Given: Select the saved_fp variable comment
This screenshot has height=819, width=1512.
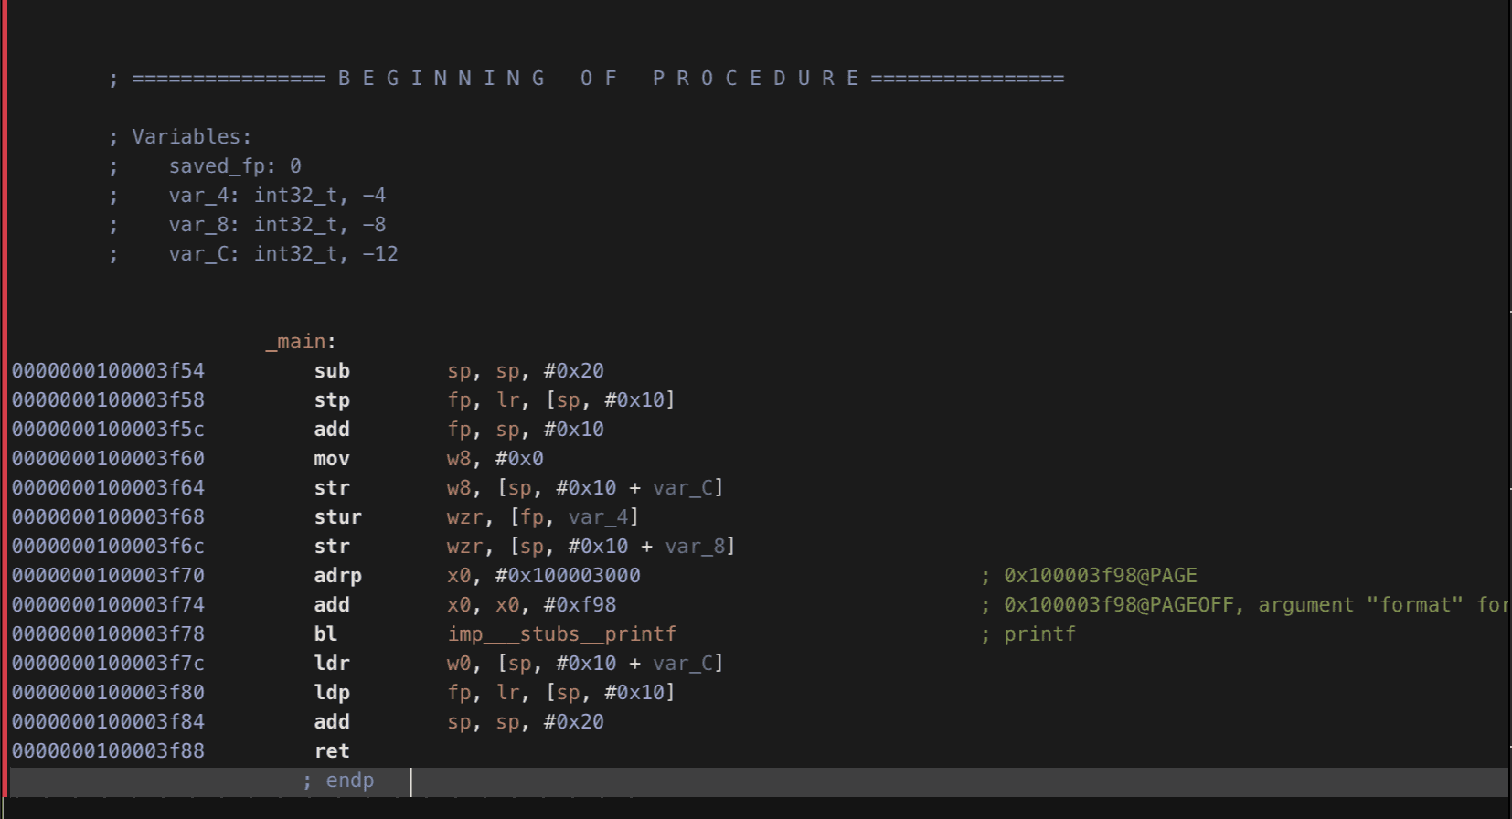Looking at the screenshot, I should pos(235,166).
